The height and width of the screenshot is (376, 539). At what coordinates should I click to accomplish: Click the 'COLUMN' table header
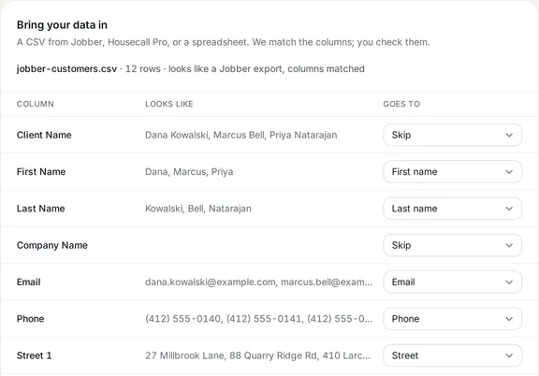[x=35, y=104]
